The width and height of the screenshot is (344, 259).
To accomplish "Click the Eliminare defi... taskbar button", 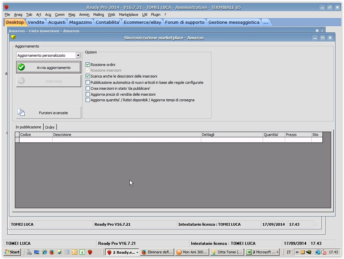I will [157, 252].
